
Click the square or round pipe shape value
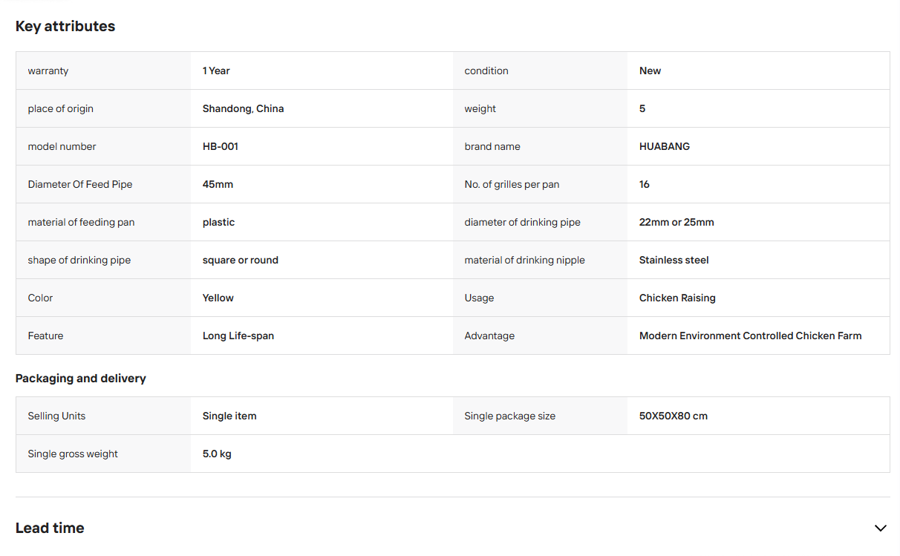(241, 260)
